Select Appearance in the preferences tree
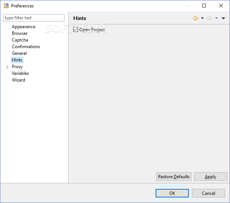The image size is (230, 203). pos(23,27)
